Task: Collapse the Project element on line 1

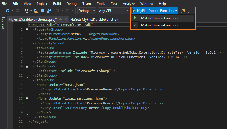Action: (27, 25)
